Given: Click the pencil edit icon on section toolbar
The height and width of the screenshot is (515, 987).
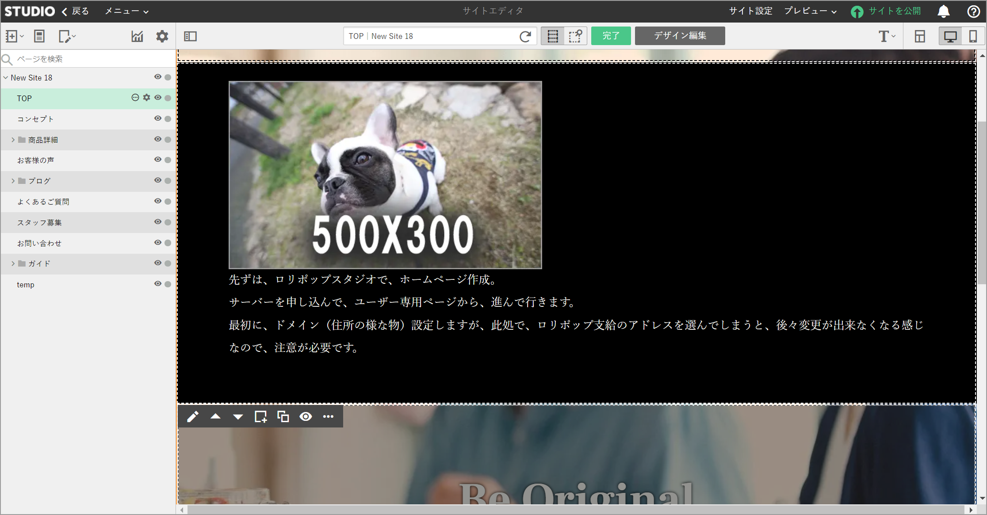Looking at the screenshot, I should [x=193, y=417].
